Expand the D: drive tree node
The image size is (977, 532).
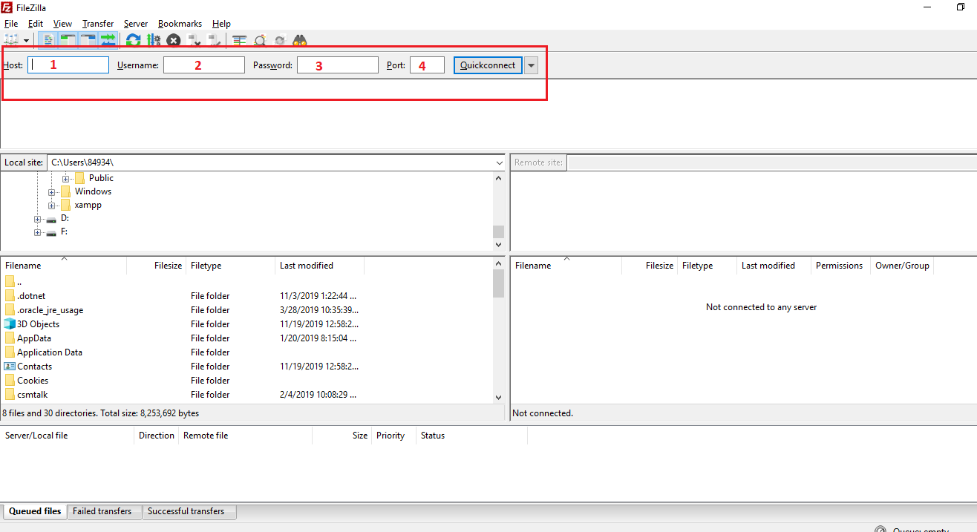pyautogui.click(x=38, y=219)
